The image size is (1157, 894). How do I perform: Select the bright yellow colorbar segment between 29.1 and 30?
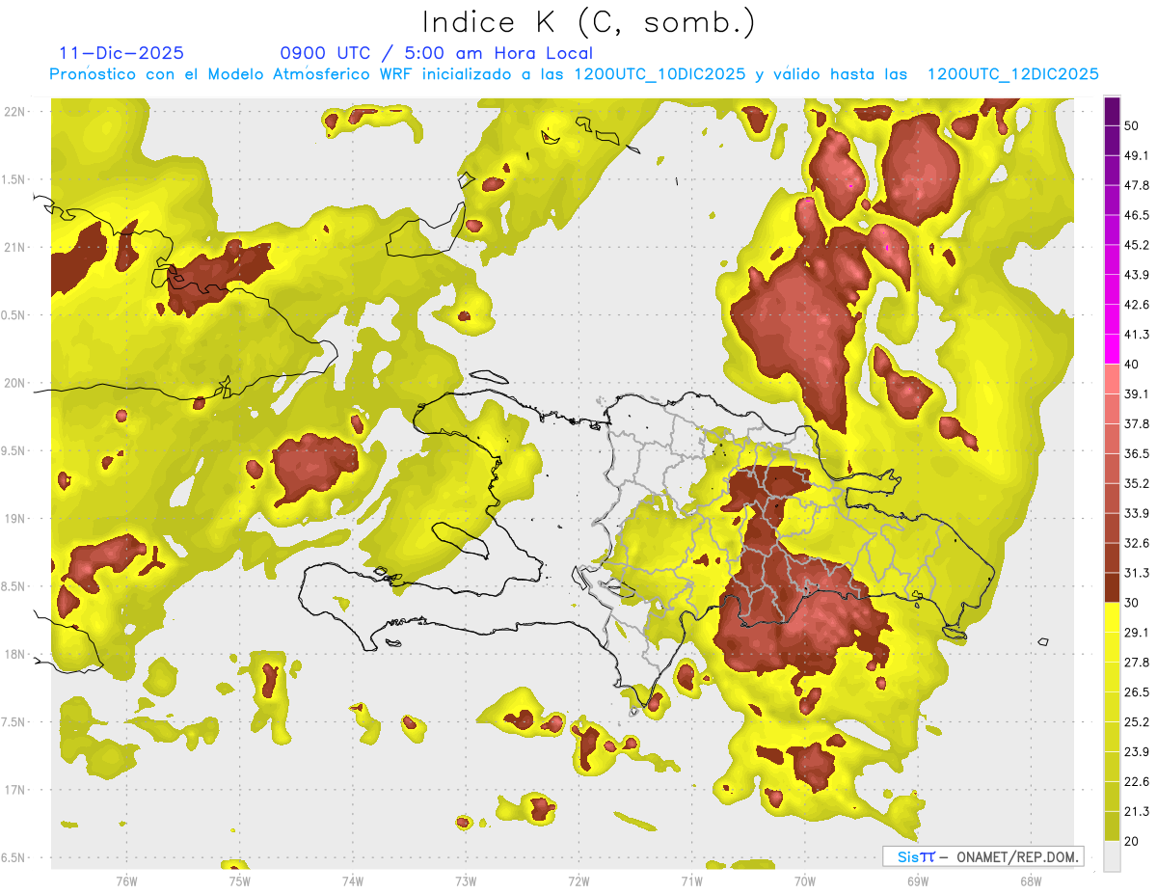[x=1112, y=617]
